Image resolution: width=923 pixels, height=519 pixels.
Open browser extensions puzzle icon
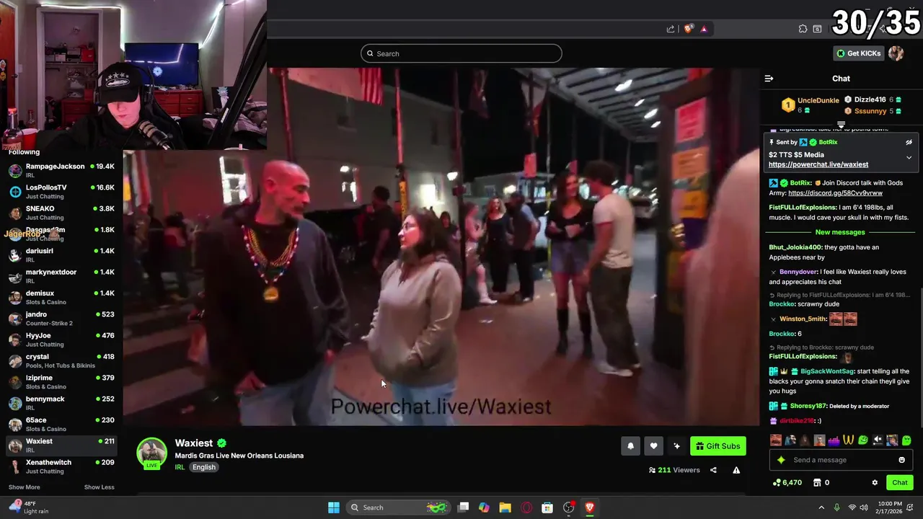tap(803, 29)
